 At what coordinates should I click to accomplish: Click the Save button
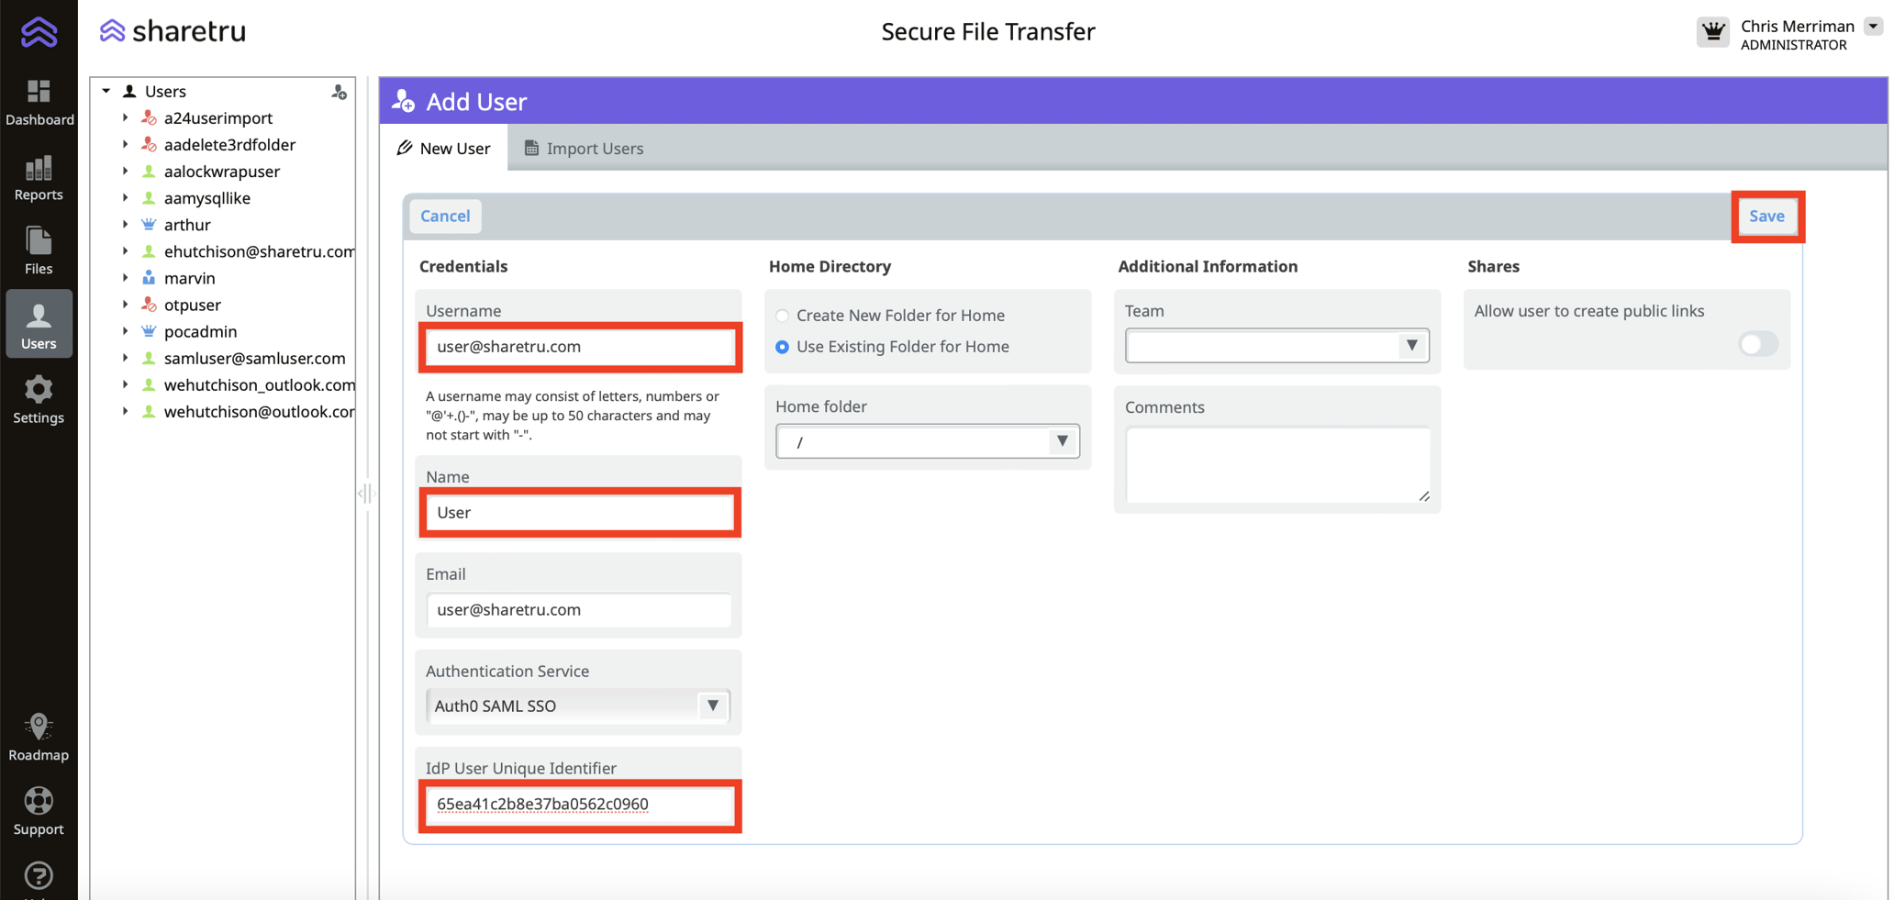pyautogui.click(x=1766, y=217)
